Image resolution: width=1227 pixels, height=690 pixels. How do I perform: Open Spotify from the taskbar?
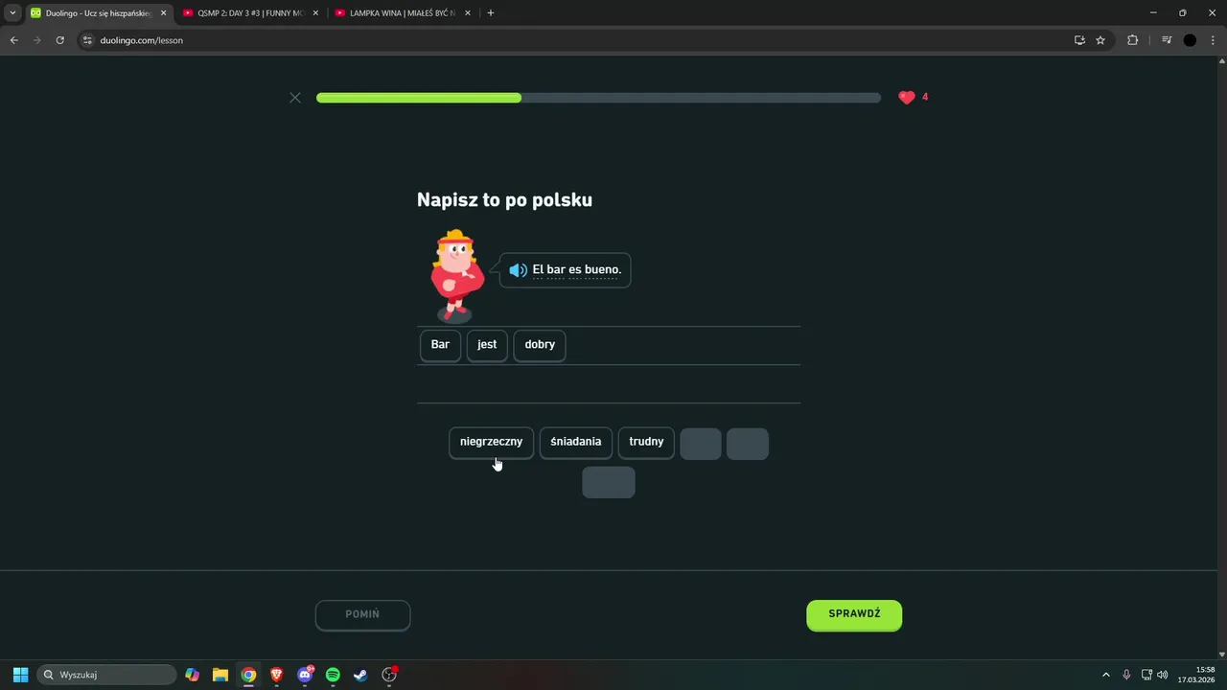333,675
